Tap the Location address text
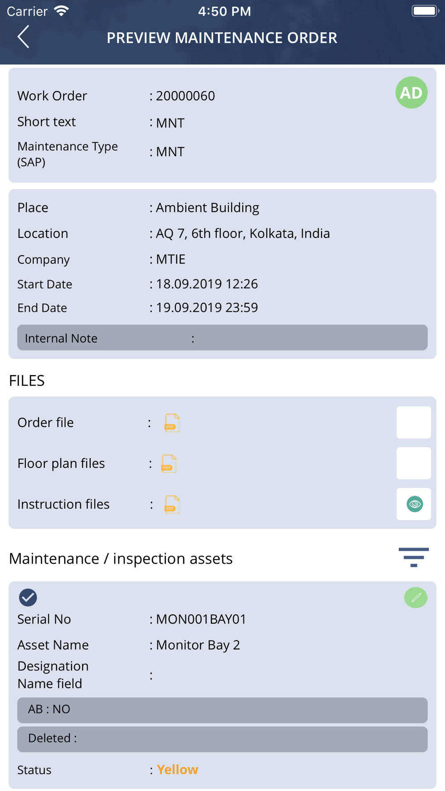 243,234
